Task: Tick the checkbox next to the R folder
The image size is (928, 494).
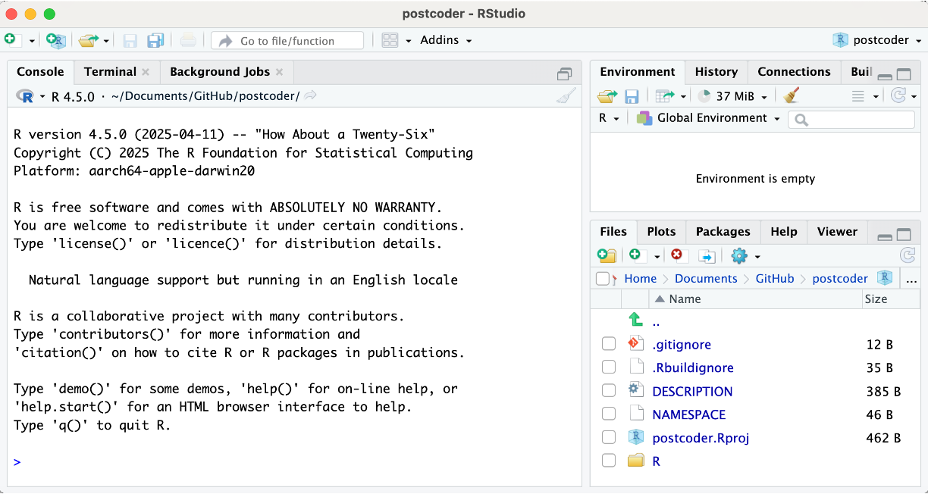Action: point(609,461)
